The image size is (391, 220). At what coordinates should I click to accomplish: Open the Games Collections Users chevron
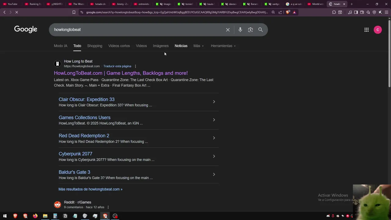click(x=214, y=120)
